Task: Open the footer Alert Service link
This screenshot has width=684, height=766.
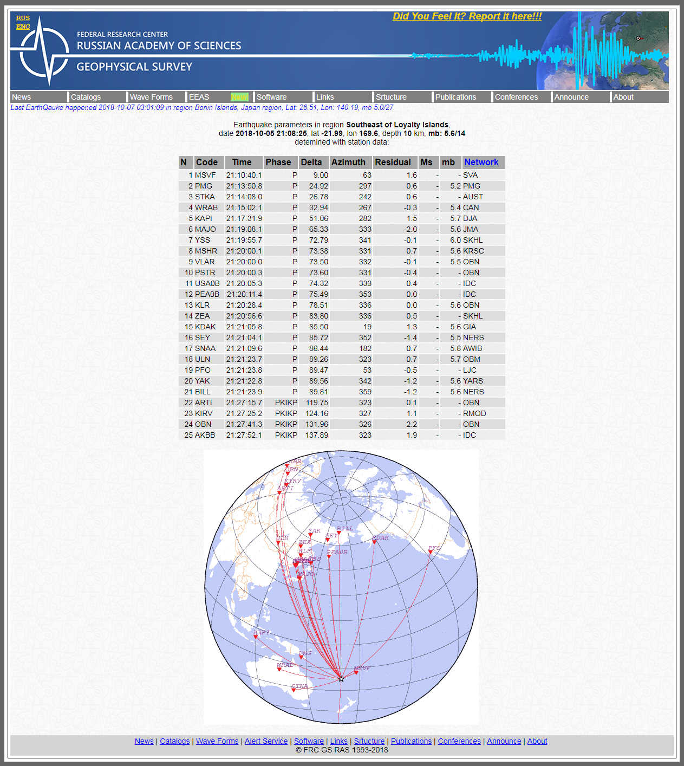Action: click(x=266, y=741)
